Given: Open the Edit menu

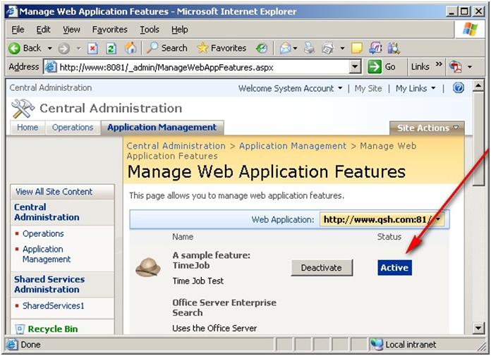Looking at the screenshot, I should pos(43,30).
